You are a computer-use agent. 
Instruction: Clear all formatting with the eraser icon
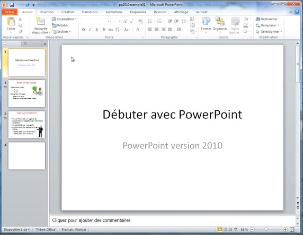point(141,21)
